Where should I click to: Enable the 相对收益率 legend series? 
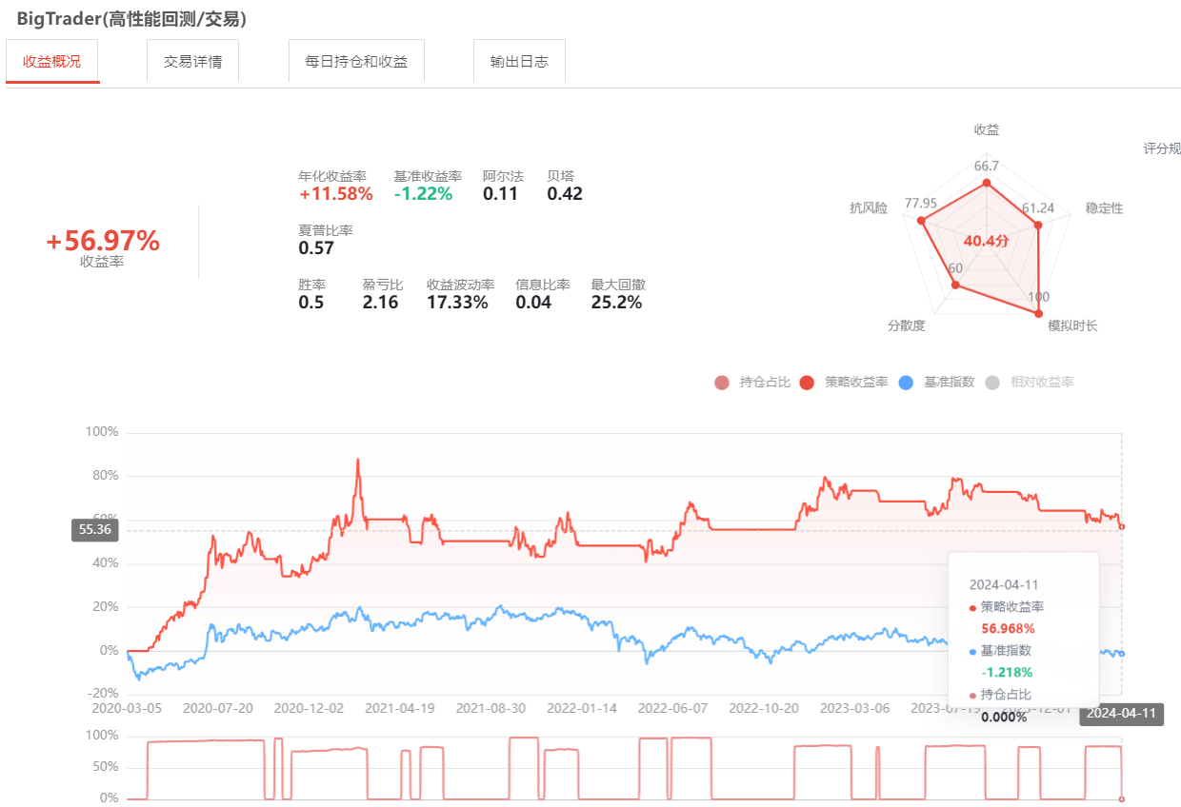point(1030,383)
